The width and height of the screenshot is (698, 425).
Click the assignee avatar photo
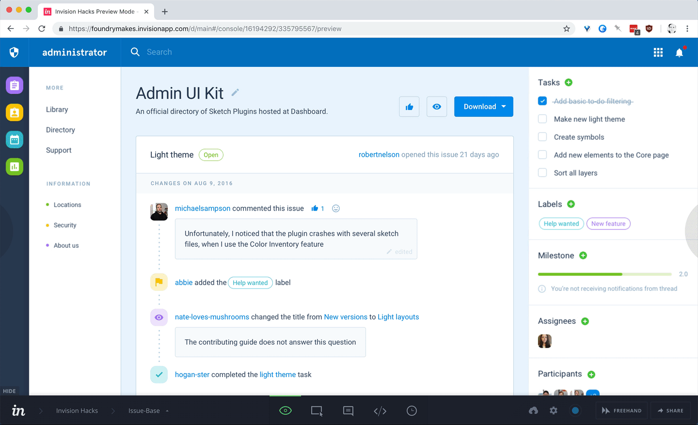click(545, 341)
